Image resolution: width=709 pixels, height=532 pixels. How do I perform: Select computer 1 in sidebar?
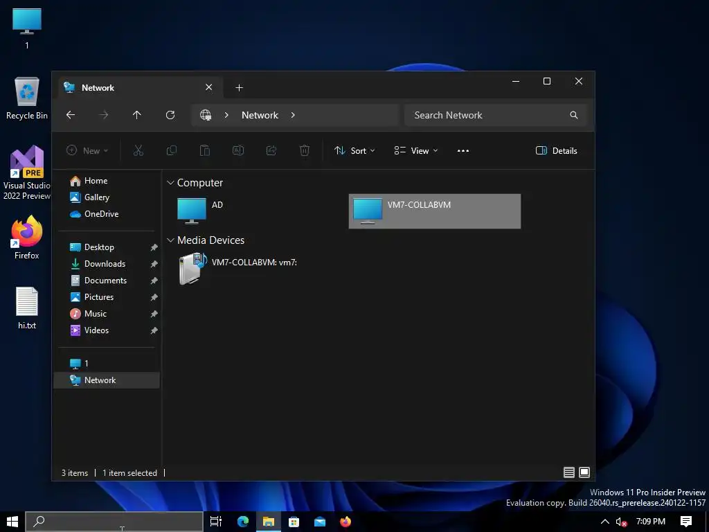[107, 364]
